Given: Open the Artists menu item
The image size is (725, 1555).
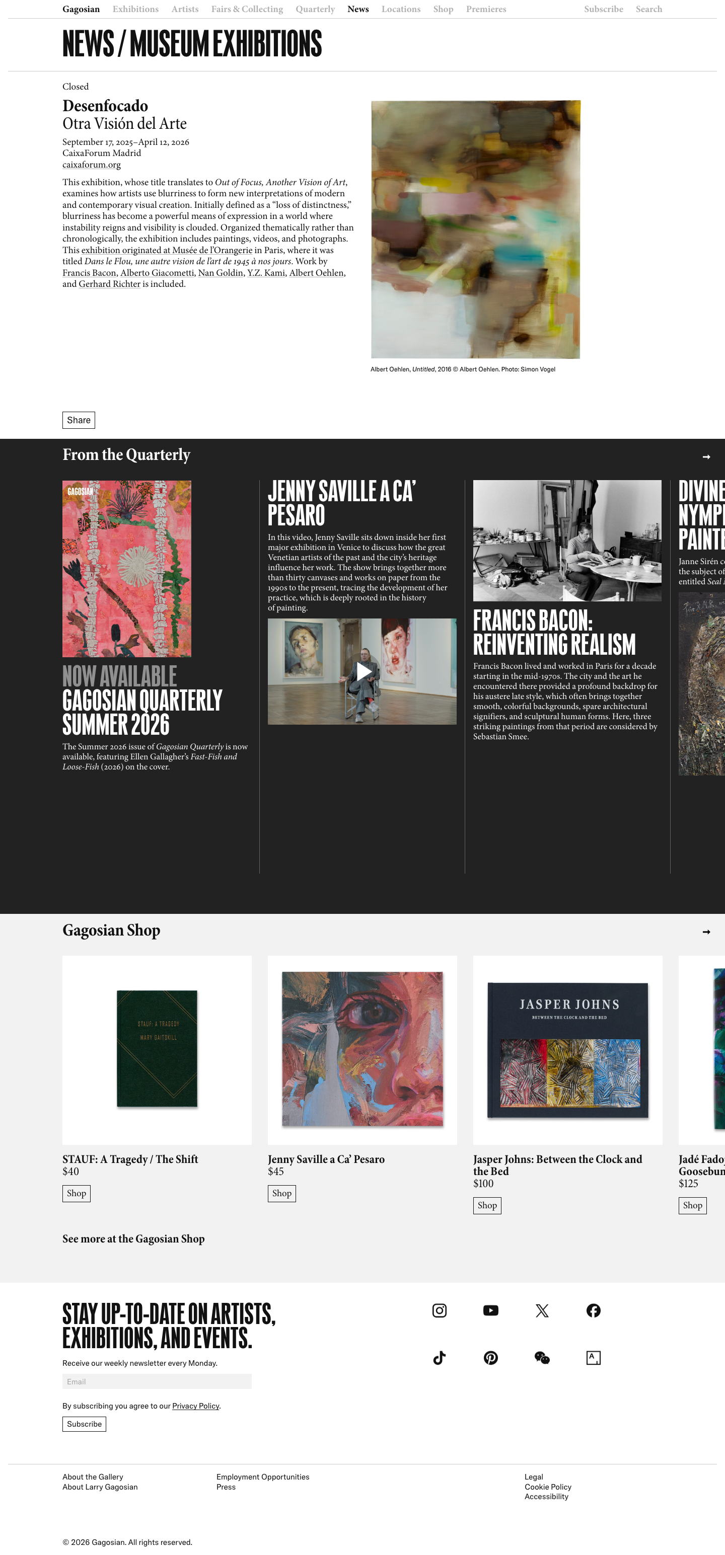Looking at the screenshot, I should [185, 9].
